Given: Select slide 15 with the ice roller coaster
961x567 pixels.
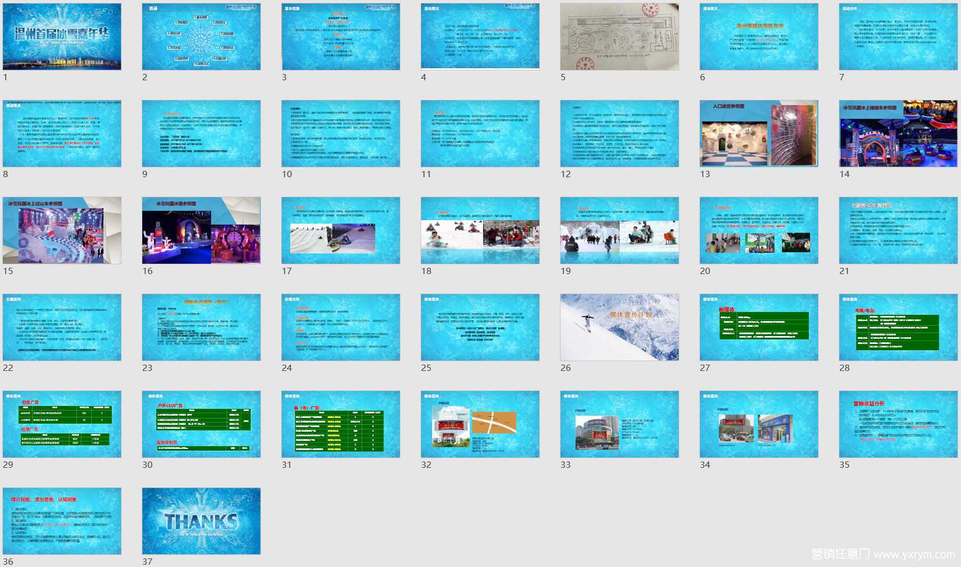Looking at the screenshot, I should pyautogui.click(x=62, y=230).
